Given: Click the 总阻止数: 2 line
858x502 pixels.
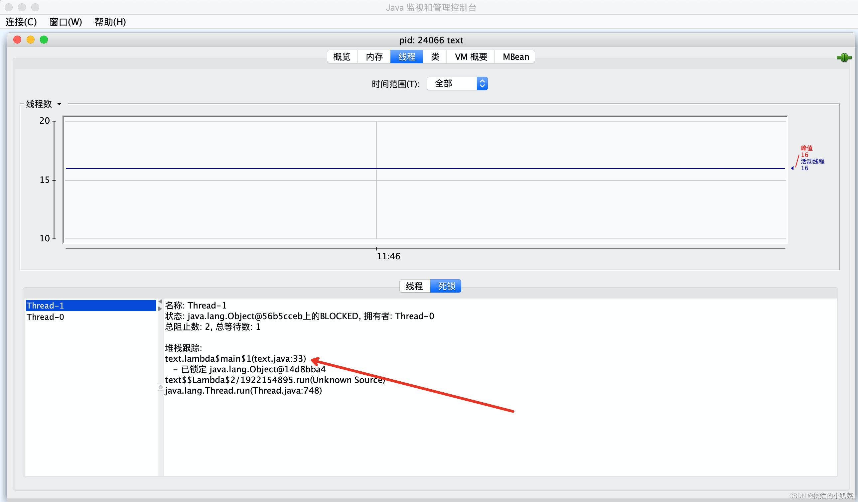Looking at the screenshot, I should (x=213, y=327).
